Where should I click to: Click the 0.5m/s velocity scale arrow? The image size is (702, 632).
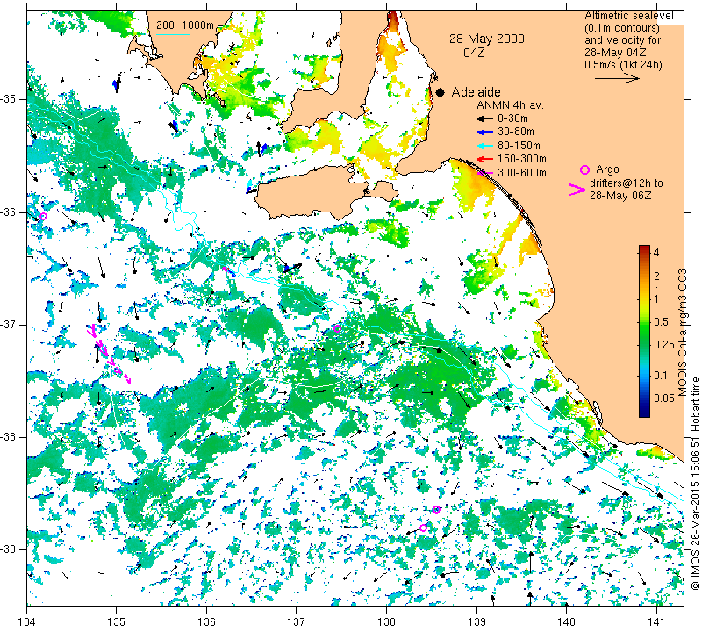(x=617, y=78)
